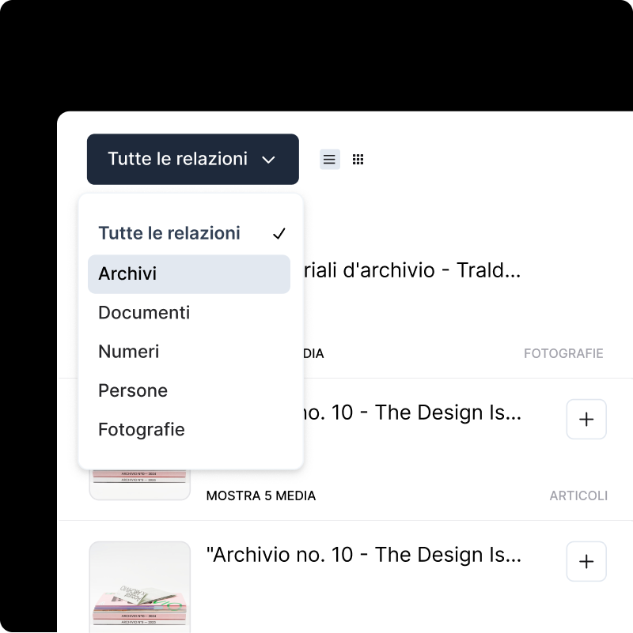Switch to grid view layout
The height and width of the screenshot is (633, 633).
click(358, 160)
